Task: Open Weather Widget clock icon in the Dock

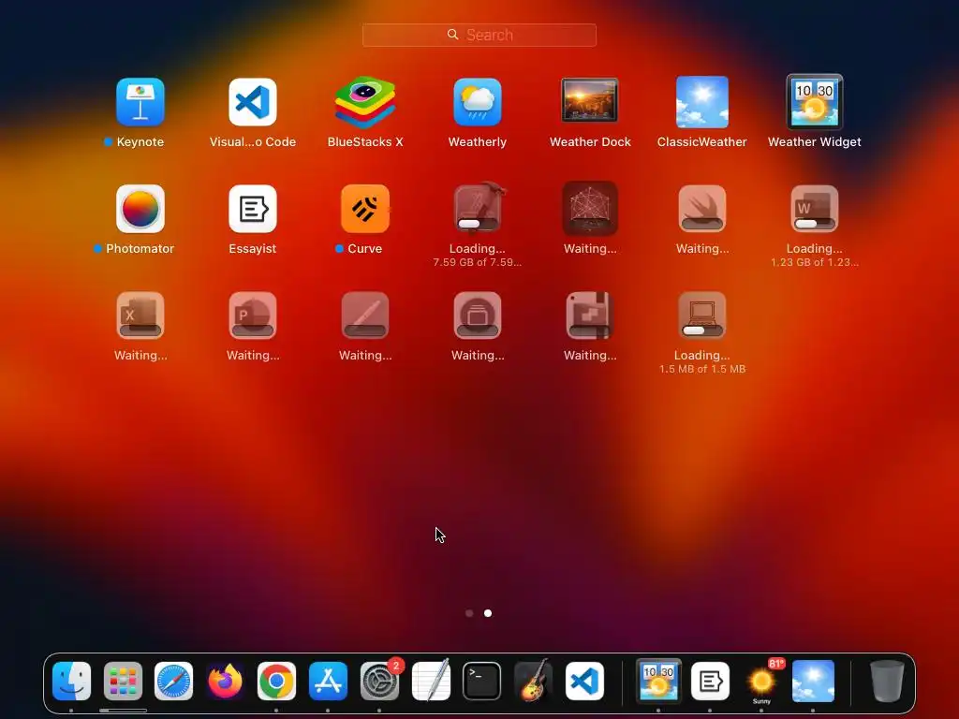Action: click(x=658, y=680)
